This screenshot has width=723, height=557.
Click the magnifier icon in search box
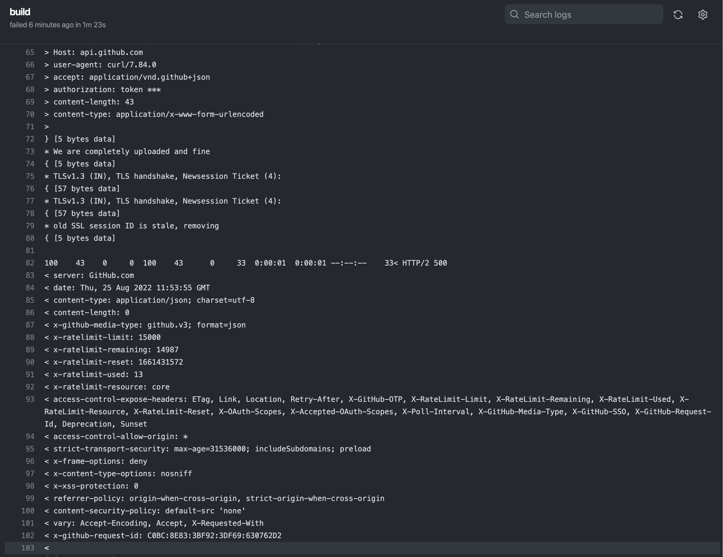pos(514,14)
